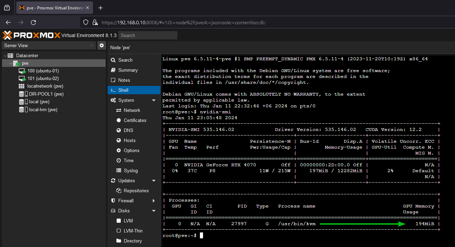Click the Options gear icon
The height and width of the screenshot is (247, 455).
119,150
